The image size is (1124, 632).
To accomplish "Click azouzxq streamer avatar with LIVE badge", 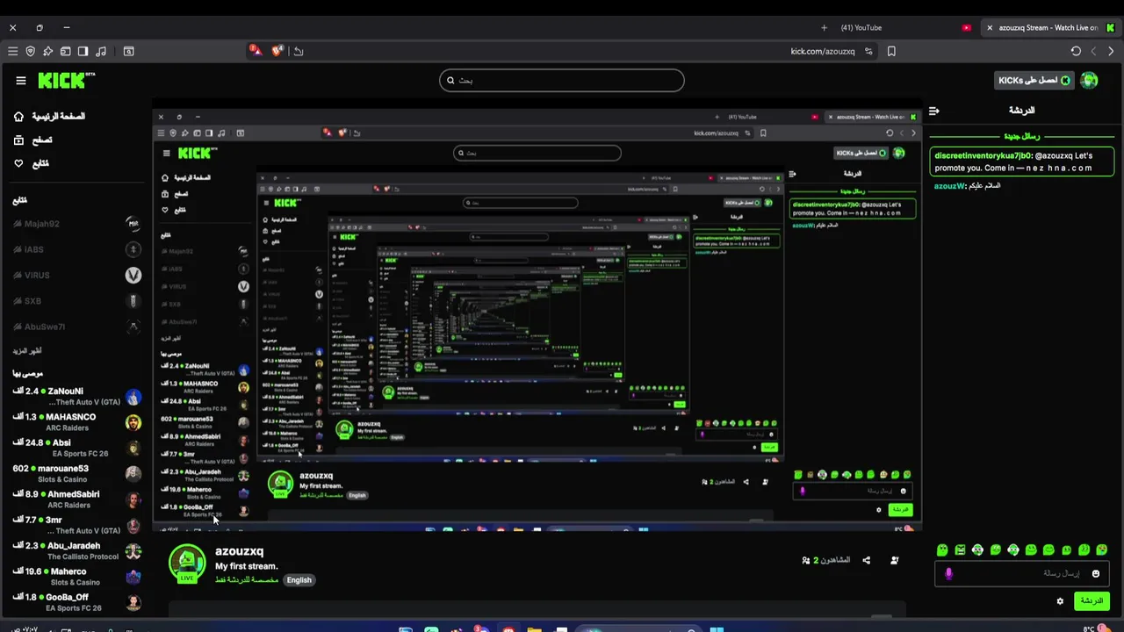I will pos(187,564).
